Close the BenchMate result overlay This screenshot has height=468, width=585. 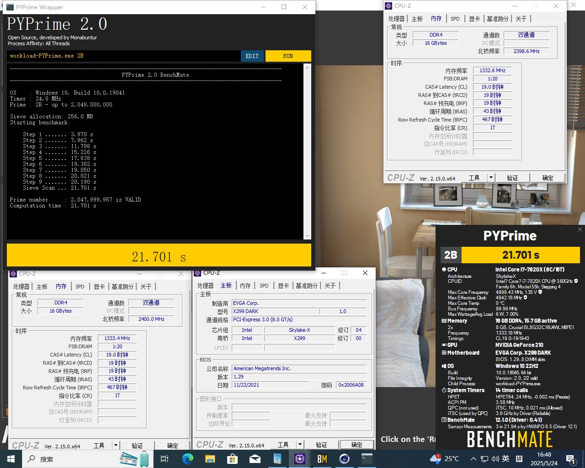[x=580, y=229]
